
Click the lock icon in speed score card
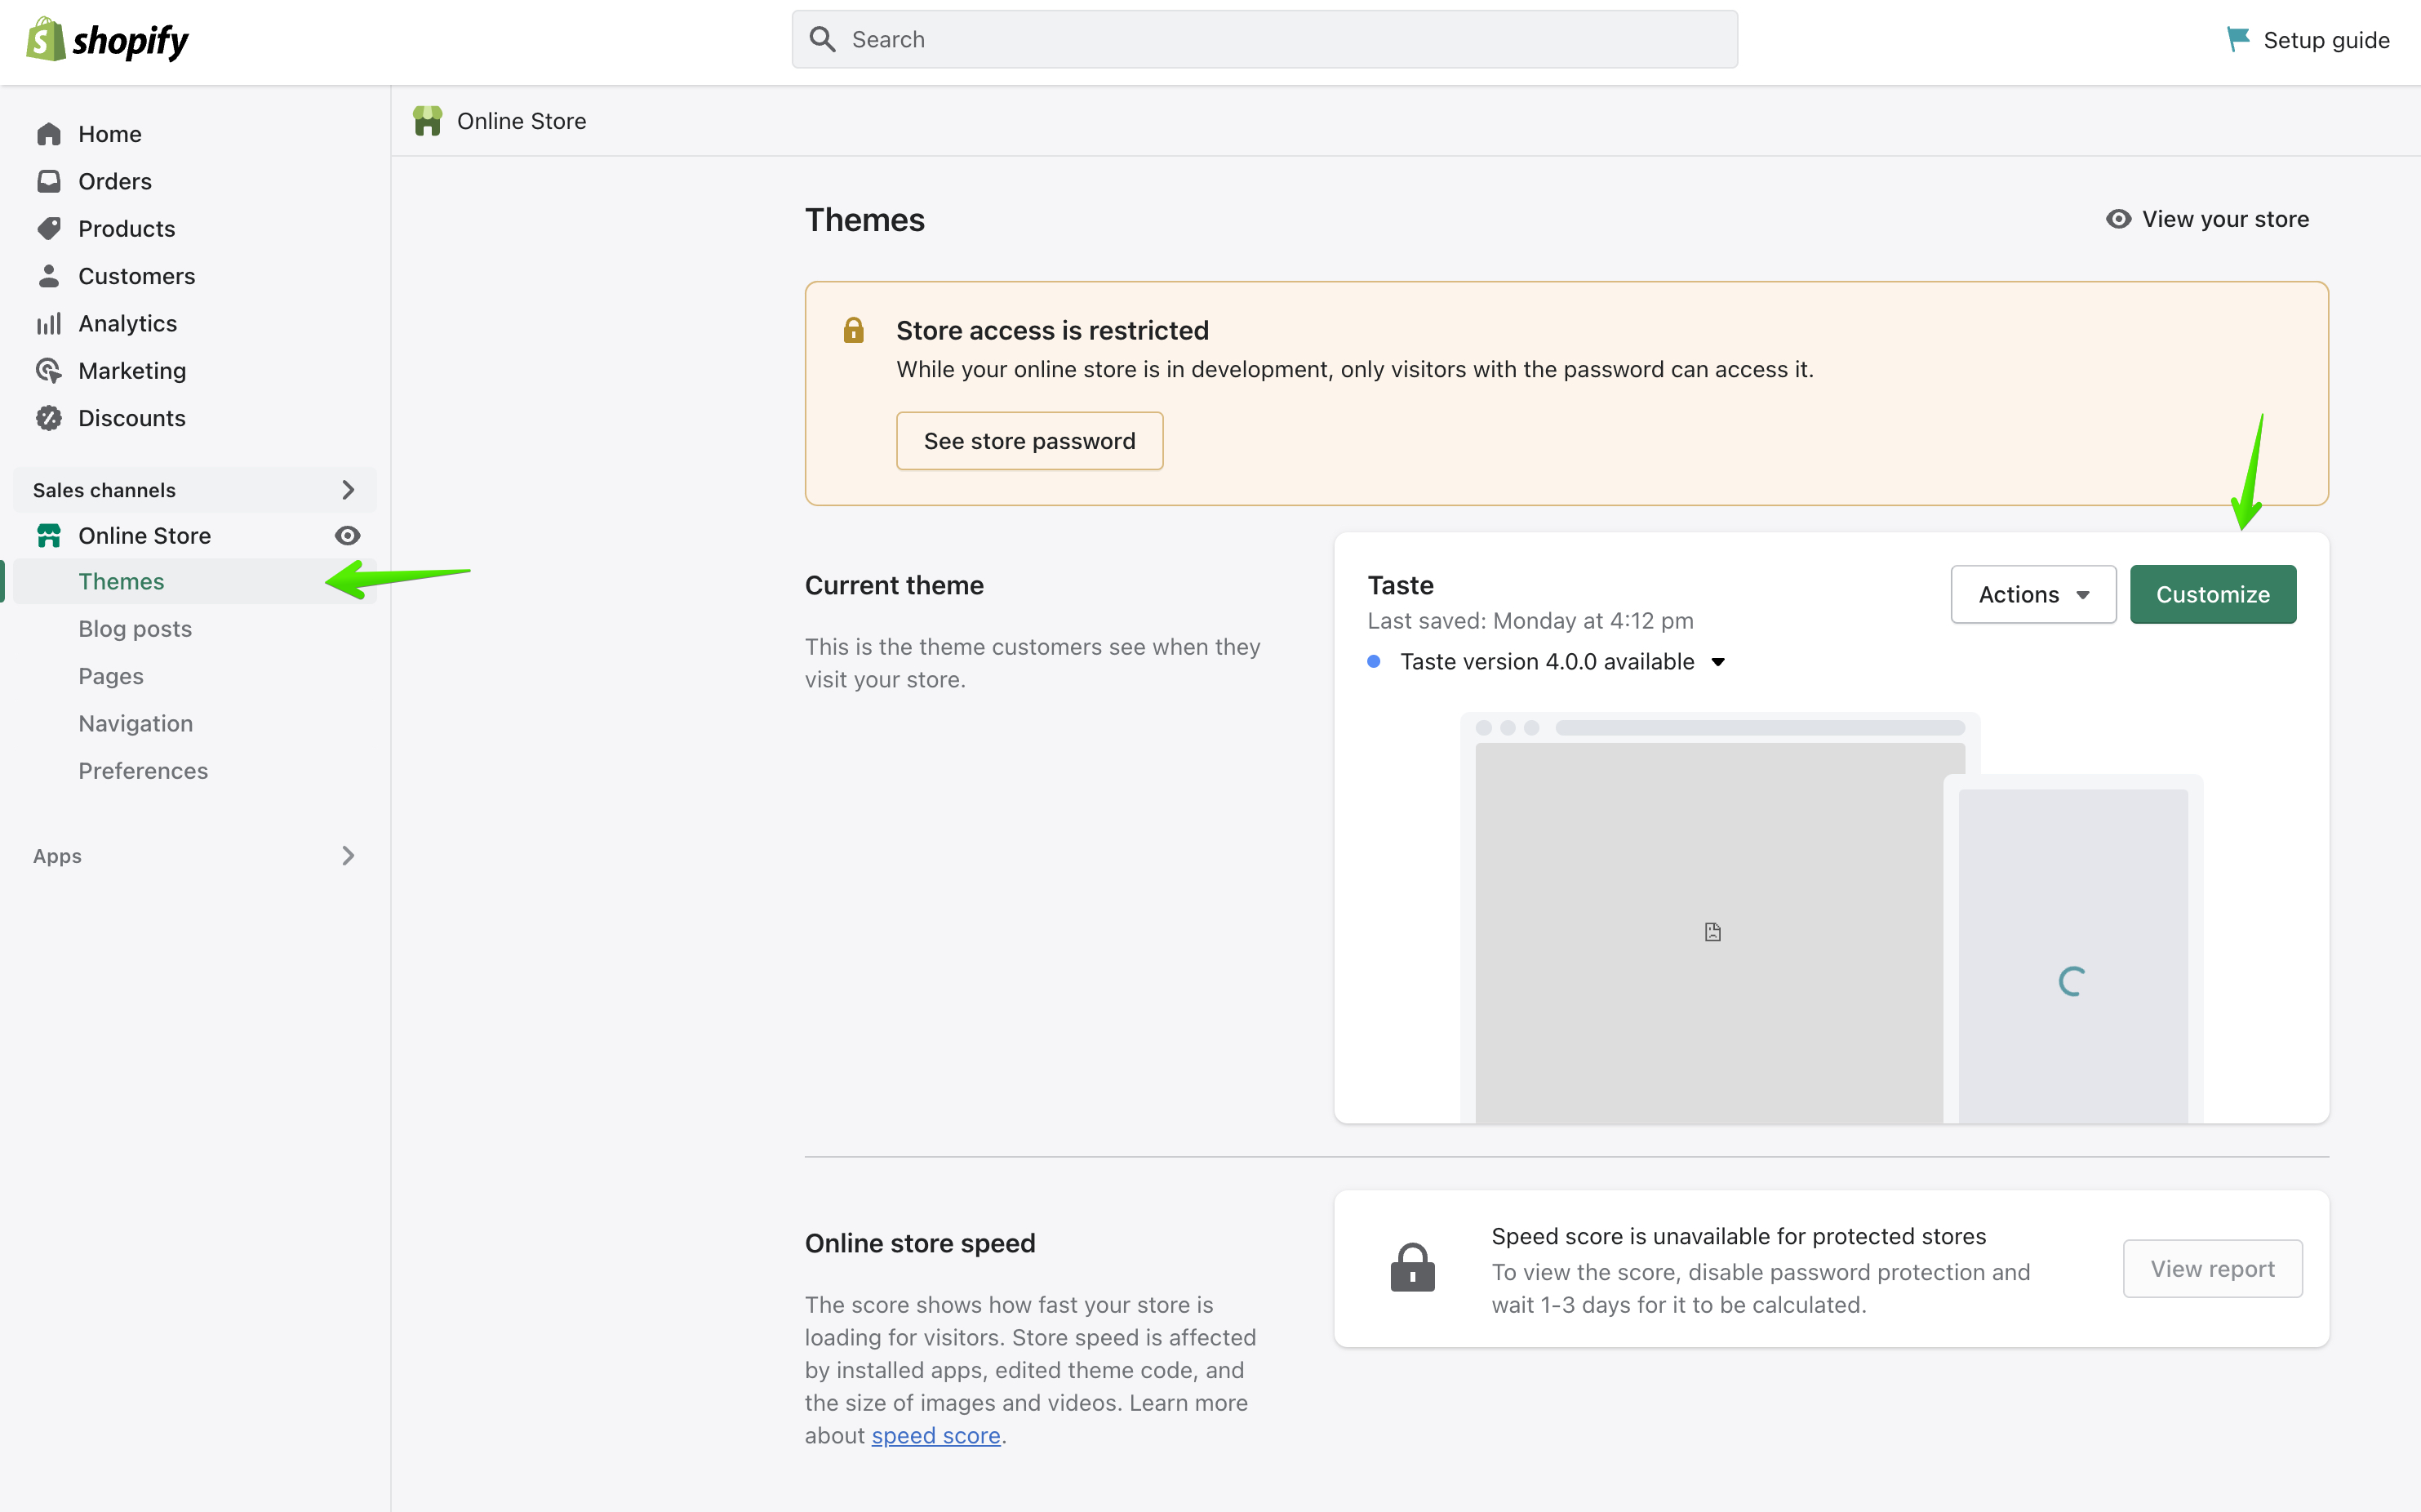pos(1412,1268)
